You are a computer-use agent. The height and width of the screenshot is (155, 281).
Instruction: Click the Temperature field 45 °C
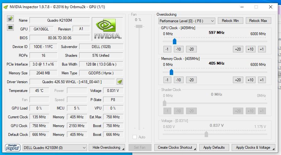pyautogui.click(x=39, y=91)
